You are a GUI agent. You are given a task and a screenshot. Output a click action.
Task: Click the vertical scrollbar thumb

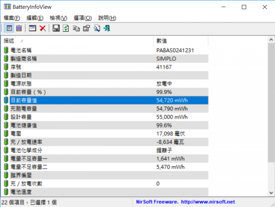pyautogui.click(x=271, y=102)
